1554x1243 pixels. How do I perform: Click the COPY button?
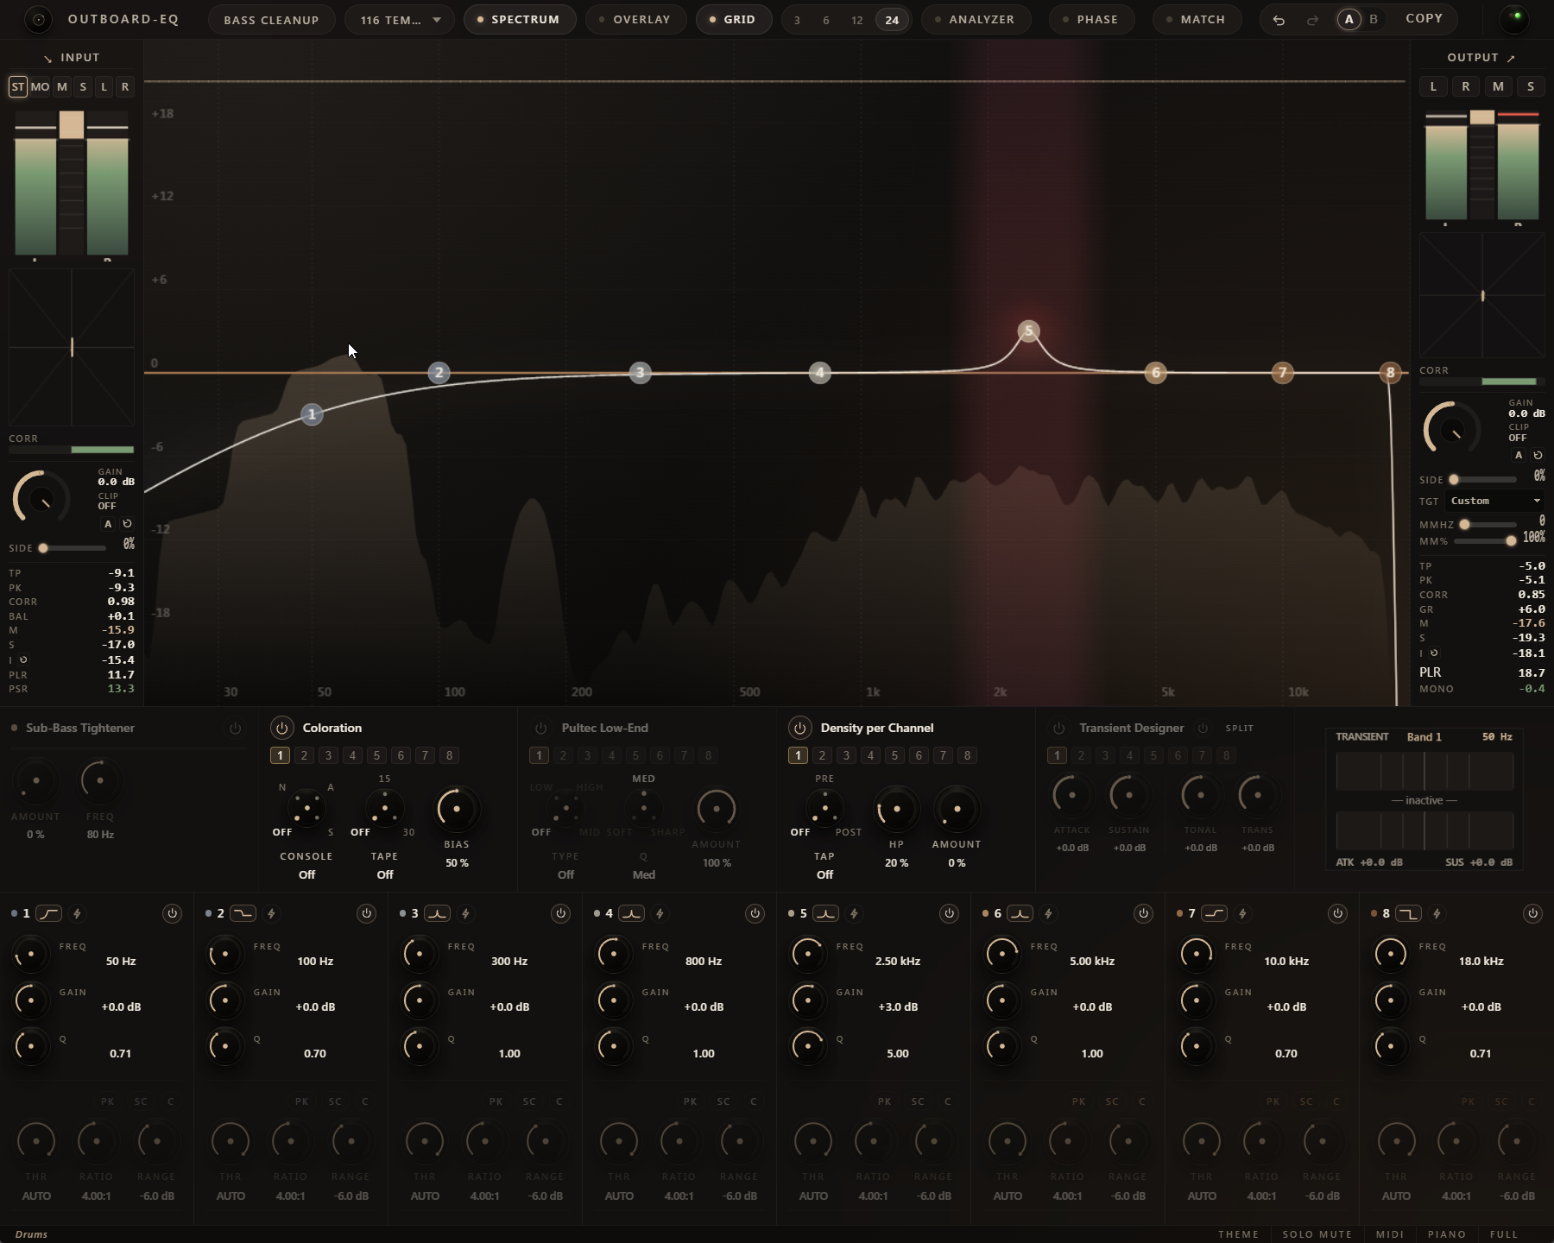[x=1424, y=18]
